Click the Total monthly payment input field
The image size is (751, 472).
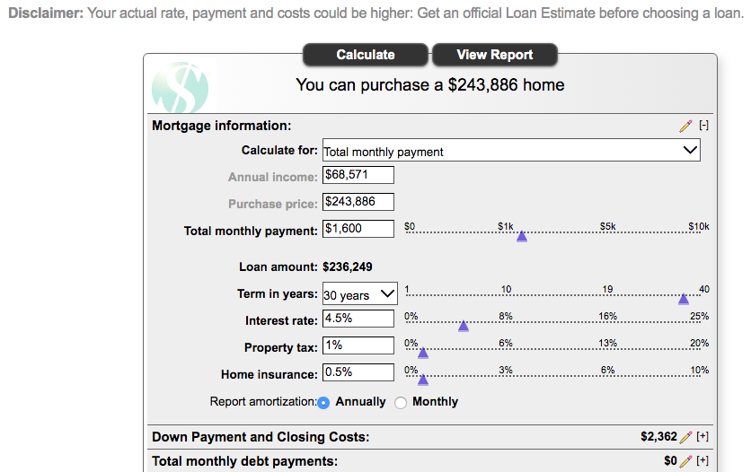(x=358, y=229)
